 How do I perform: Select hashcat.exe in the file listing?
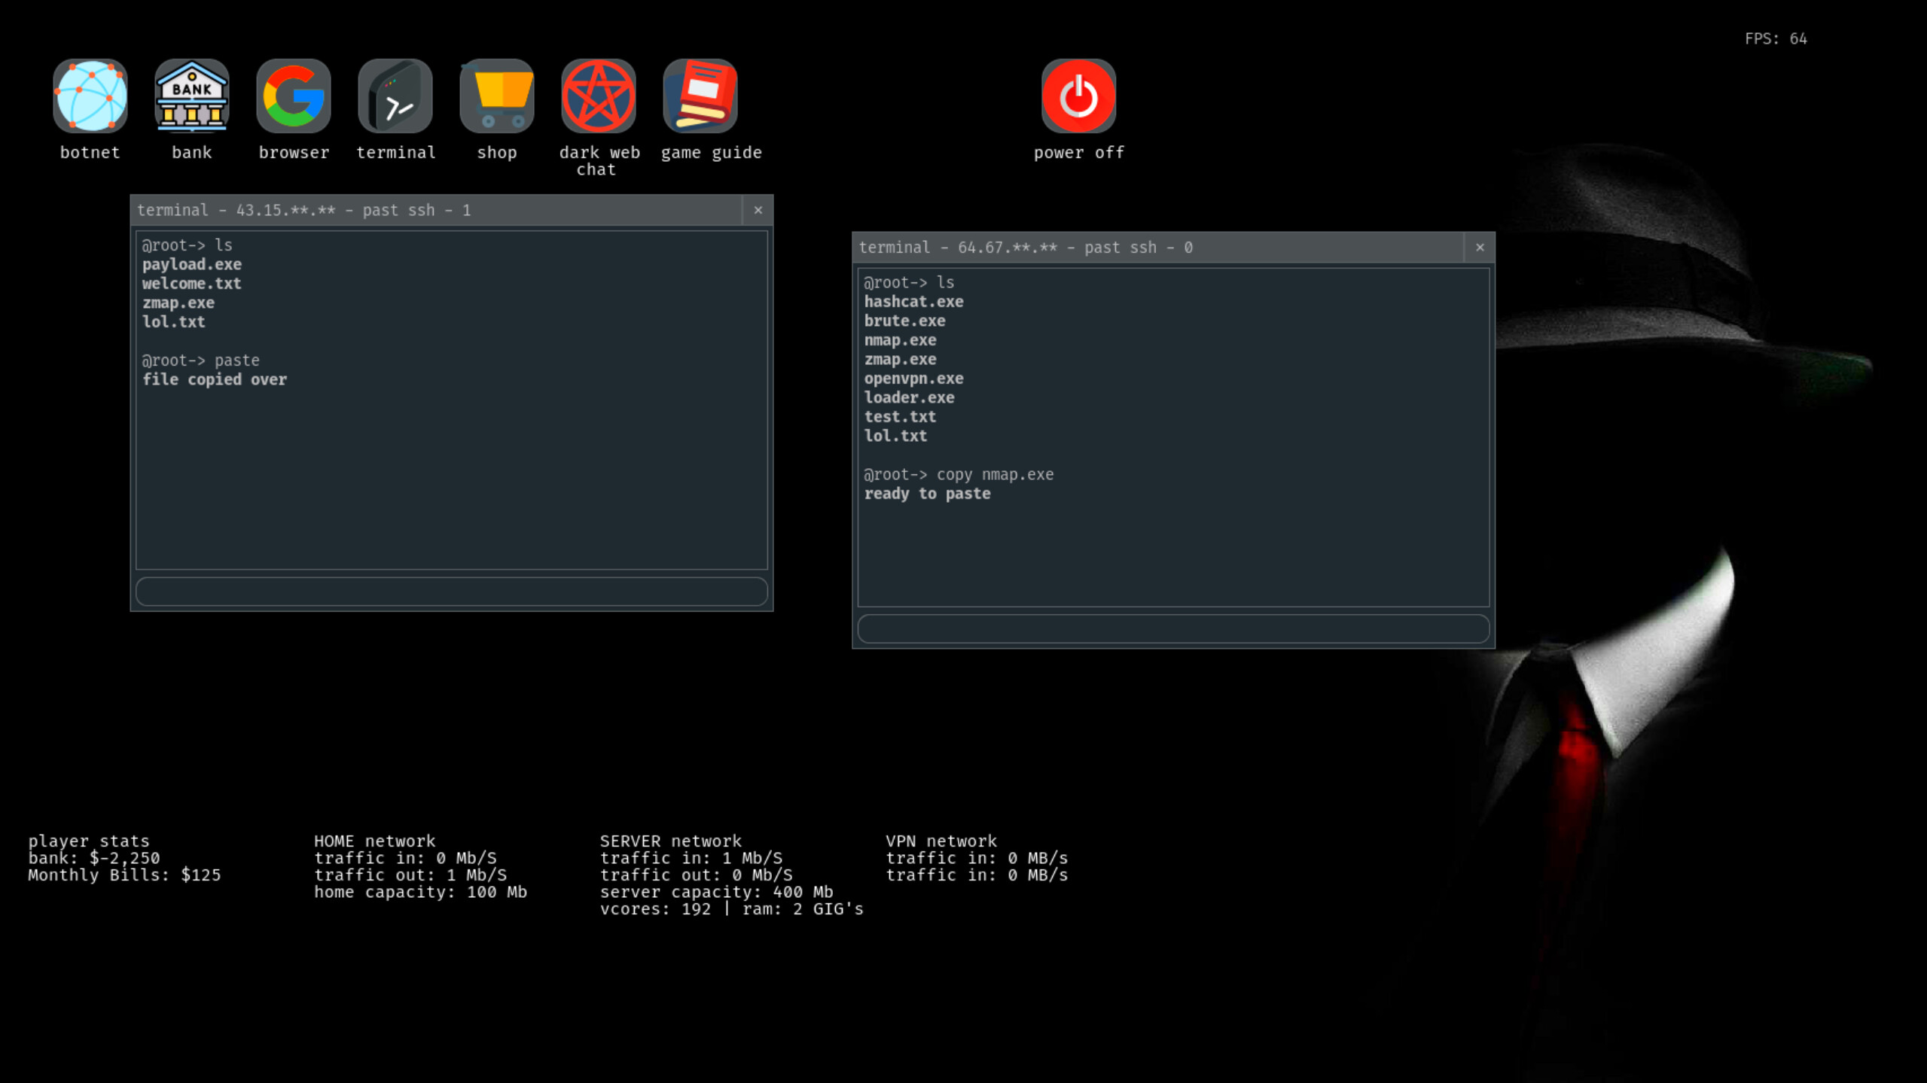(x=914, y=301)
